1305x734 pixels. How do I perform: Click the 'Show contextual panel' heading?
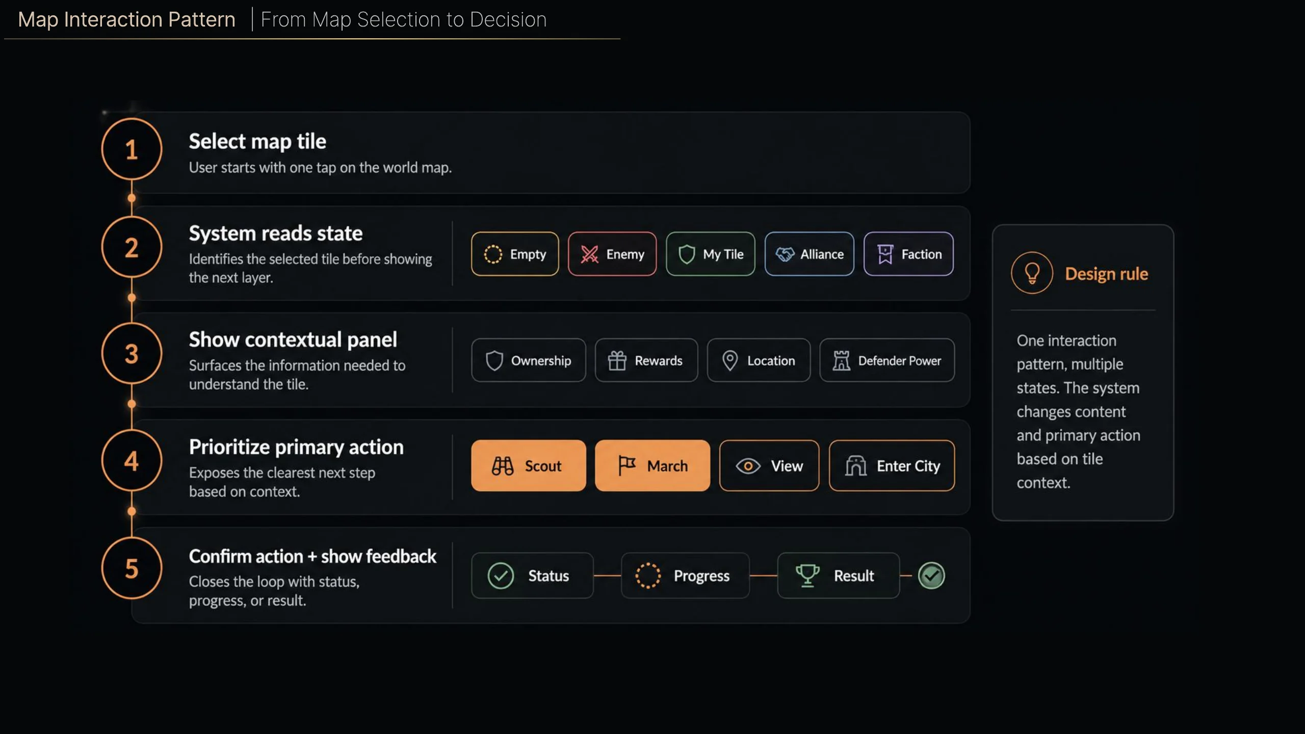(293, 339)
